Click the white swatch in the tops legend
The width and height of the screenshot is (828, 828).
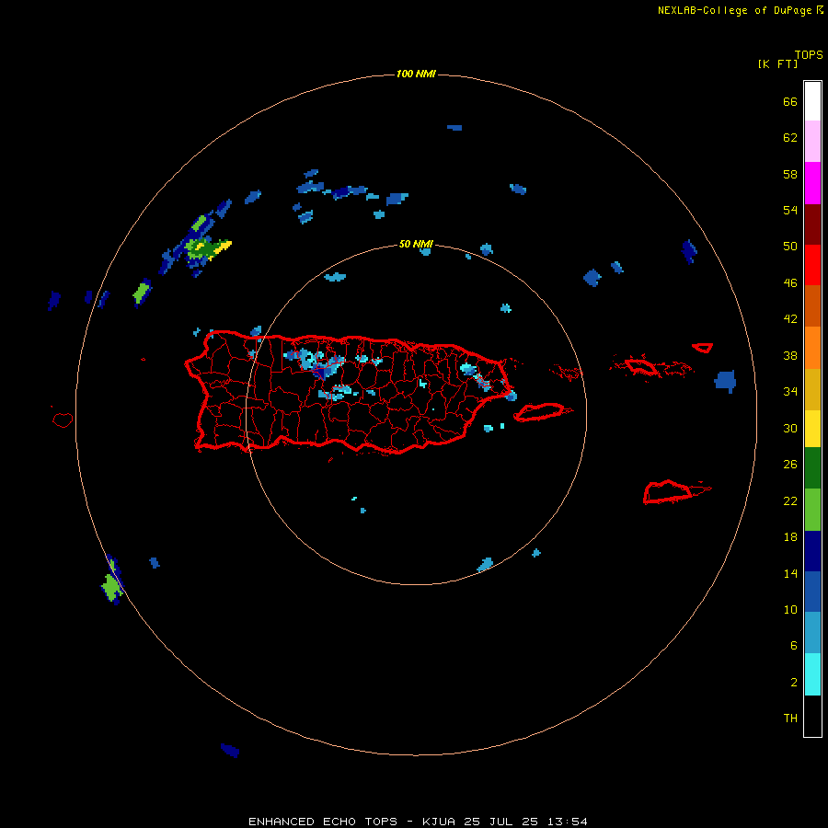click(x=812, y=101)
